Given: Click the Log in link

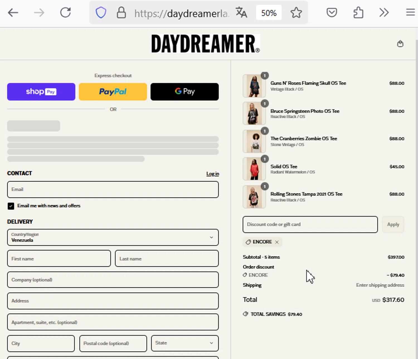Looking at the screenshot, I should coord(213,174).
